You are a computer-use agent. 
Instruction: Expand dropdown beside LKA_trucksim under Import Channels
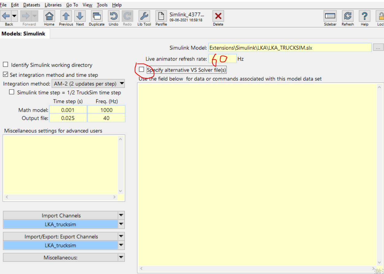tap(121, 224)
